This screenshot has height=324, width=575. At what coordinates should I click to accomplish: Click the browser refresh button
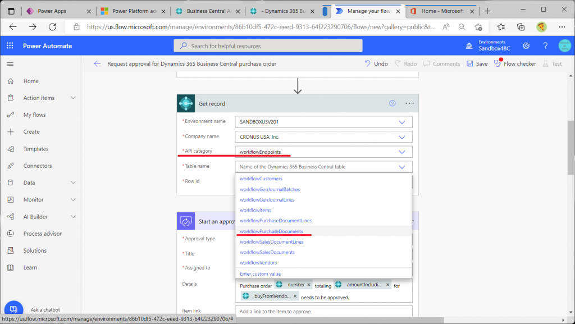(52, 27)
